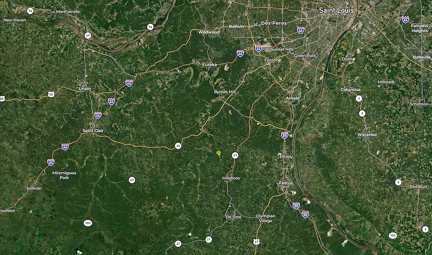The width and height of the screenshot is (432, 255).
Task: Click the Route 155 highway shield
Action: (x=393, y=236)
